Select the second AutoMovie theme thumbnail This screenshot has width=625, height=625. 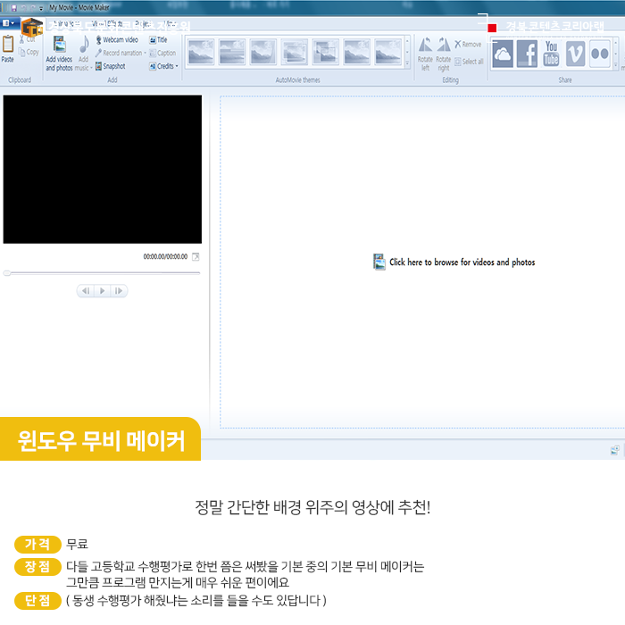(232, 52)
